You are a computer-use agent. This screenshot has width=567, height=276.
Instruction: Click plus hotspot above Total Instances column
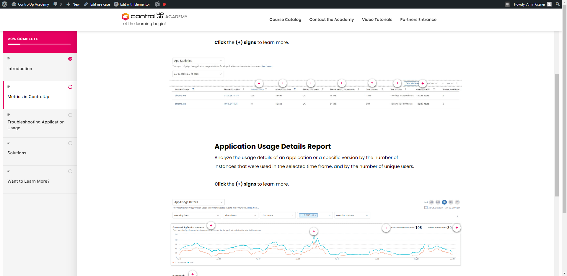click(372, 83)
